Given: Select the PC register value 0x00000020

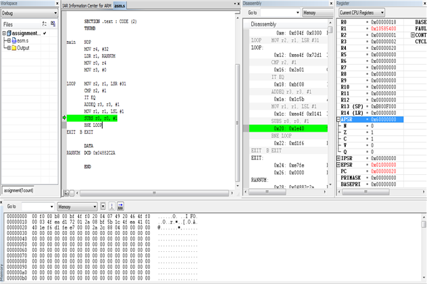Looking at the screenshot, I should tap(384, 172).
